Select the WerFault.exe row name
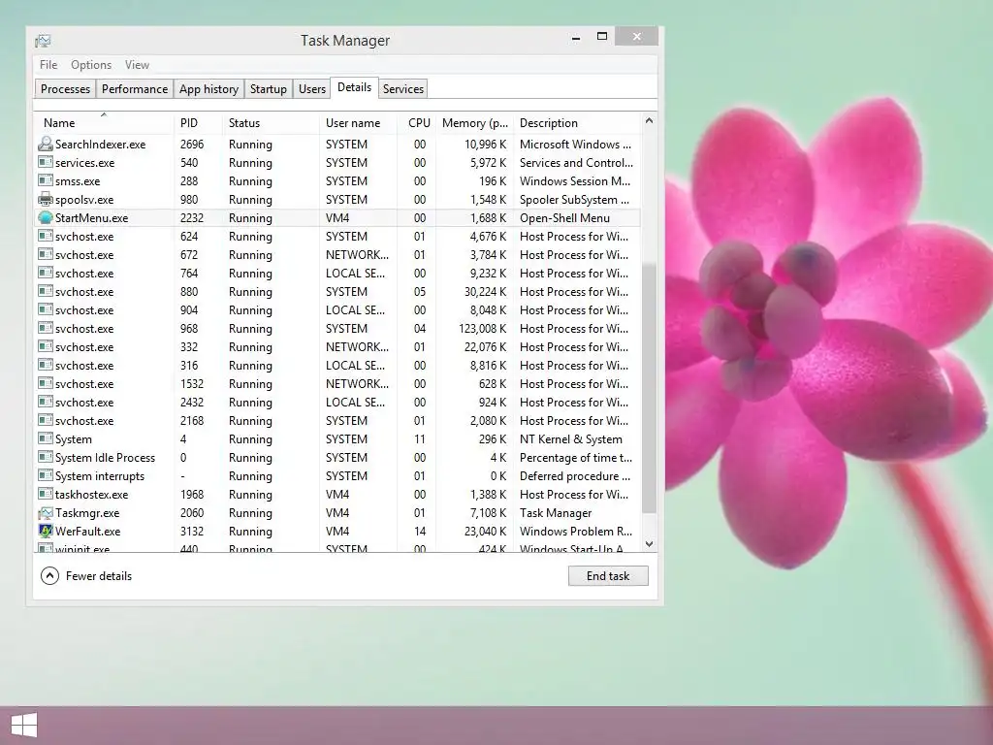 point(87,531)
